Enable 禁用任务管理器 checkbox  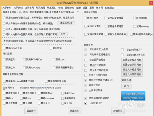point(106,27)
